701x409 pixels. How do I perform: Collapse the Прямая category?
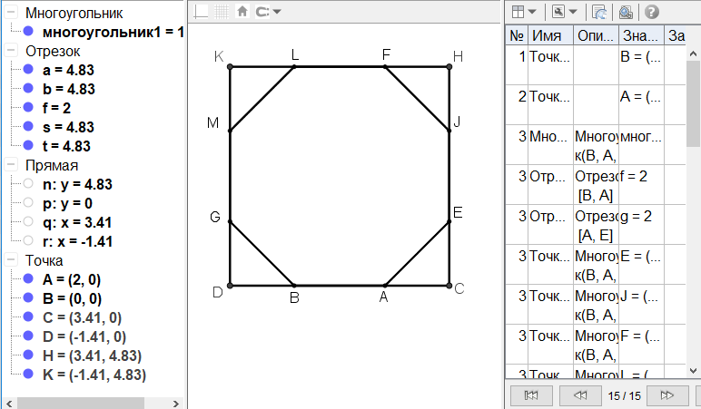click(10, 165)
